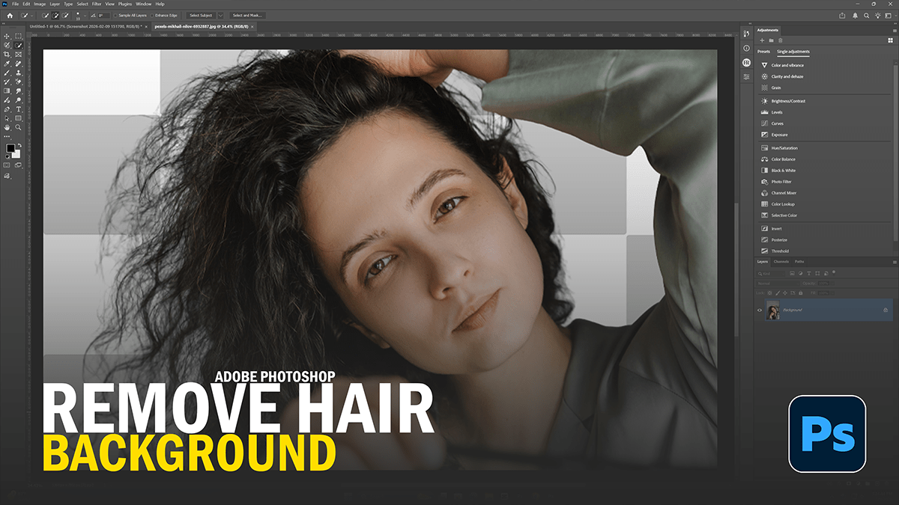The image size is (899, 505).
Task: Select the Zoom tool in toolbox
Action: pyautogui.click(x=18, y=128)
